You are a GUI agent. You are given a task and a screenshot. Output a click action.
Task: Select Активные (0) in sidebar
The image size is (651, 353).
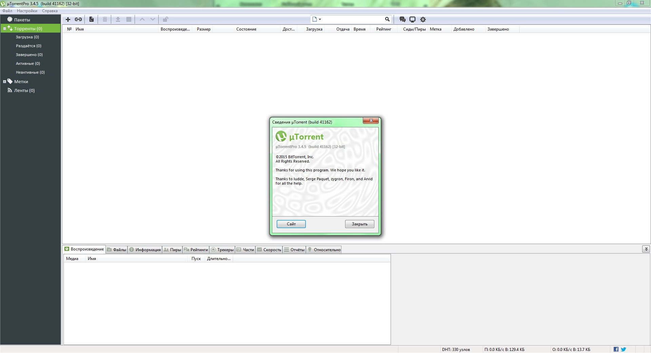(28, 63)
